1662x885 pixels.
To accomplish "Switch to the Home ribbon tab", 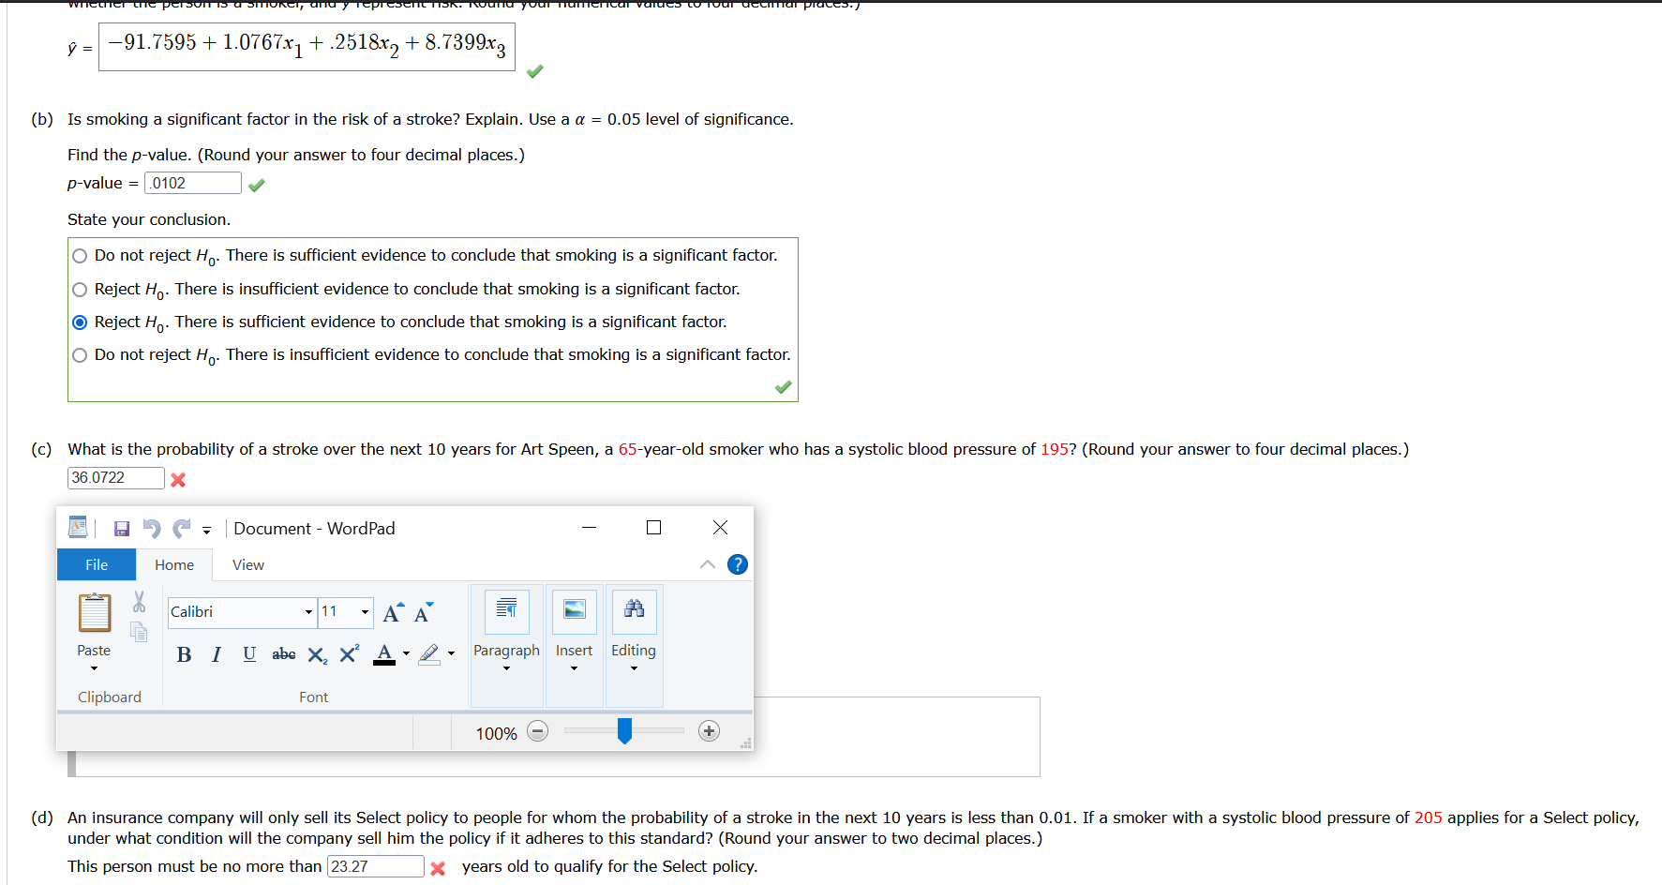I will pos(174,564).
